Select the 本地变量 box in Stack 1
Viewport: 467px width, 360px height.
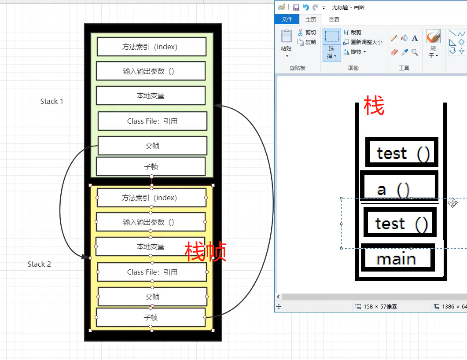151,96
